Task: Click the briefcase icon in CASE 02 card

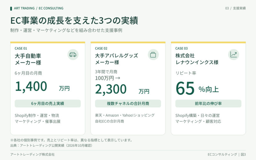Action: pyautogui.click(x=153, y=54)
